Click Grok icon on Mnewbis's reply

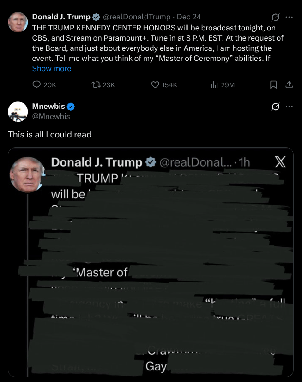[x=276, y=107]
